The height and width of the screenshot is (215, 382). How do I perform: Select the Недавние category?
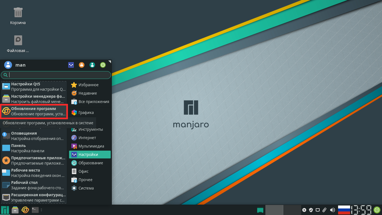click(x=90, y=93)
